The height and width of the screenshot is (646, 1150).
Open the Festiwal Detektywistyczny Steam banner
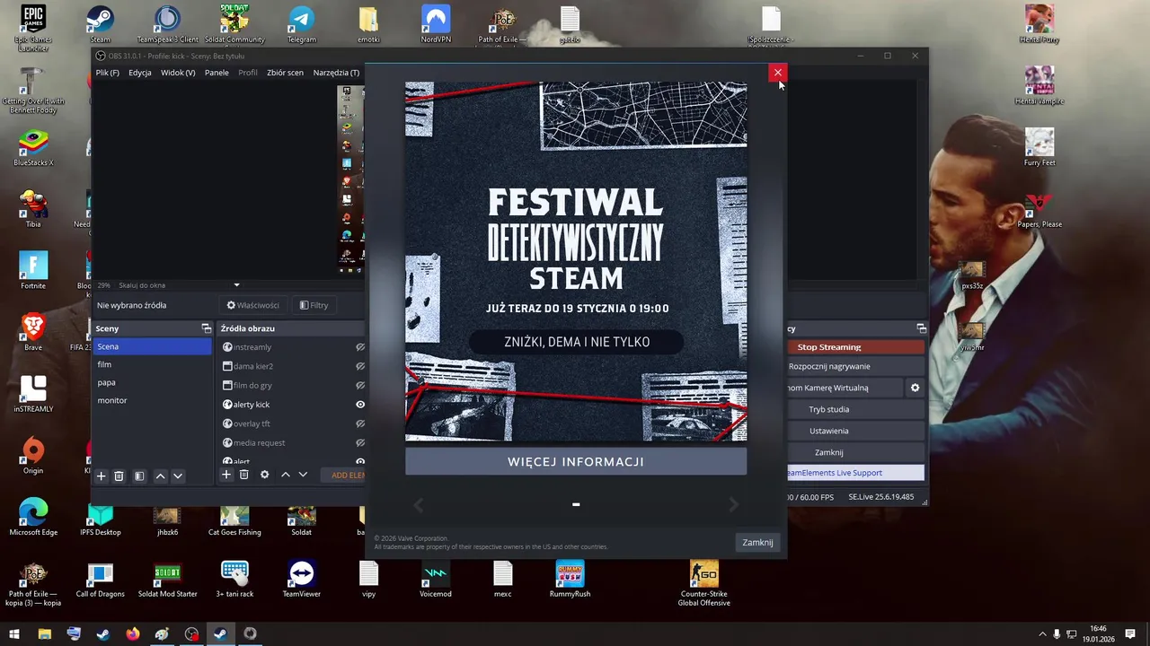[576, 261]
